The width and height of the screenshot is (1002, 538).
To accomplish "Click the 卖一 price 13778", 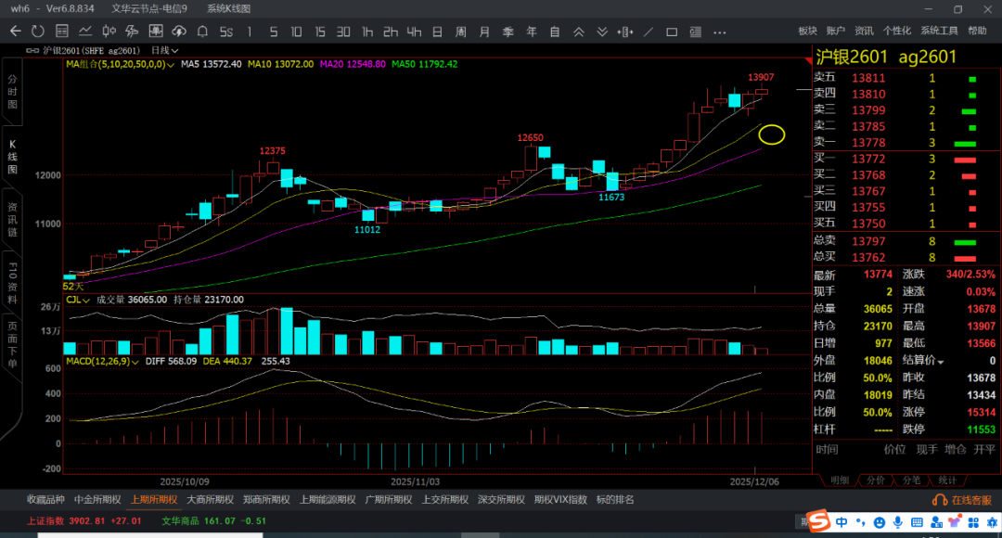I will [x=868, y=143].
